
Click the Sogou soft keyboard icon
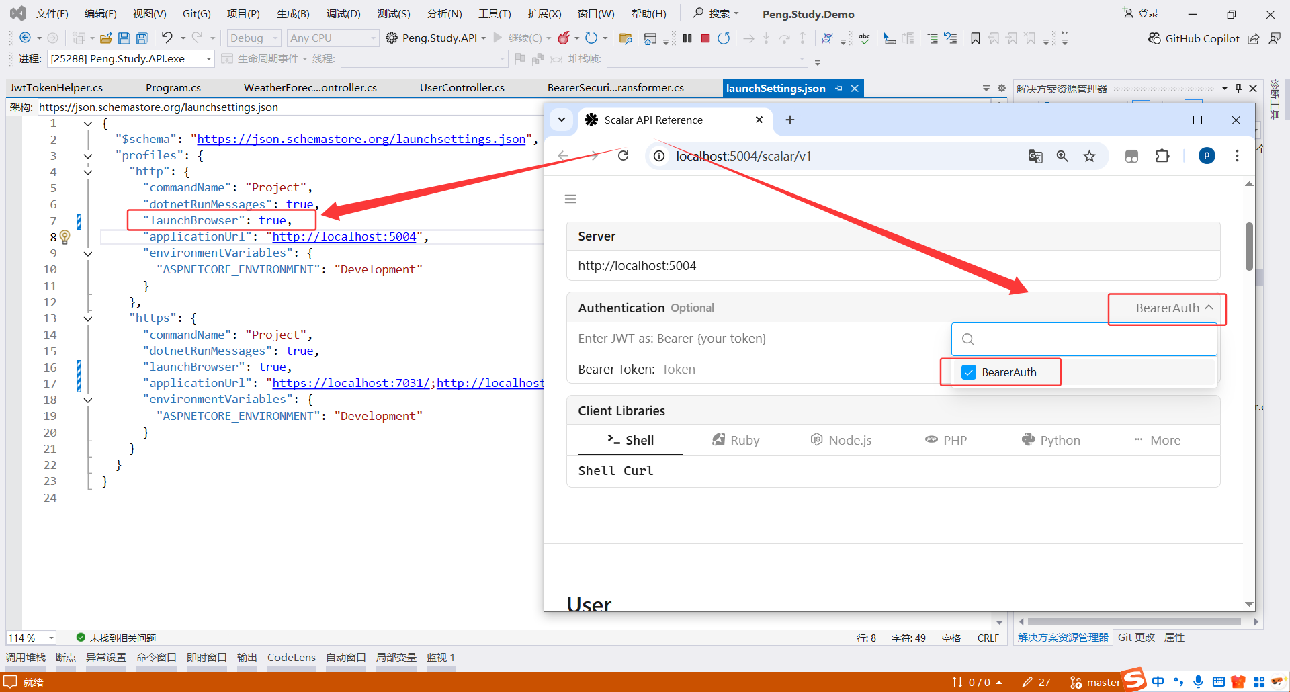tap(1218, 681)
